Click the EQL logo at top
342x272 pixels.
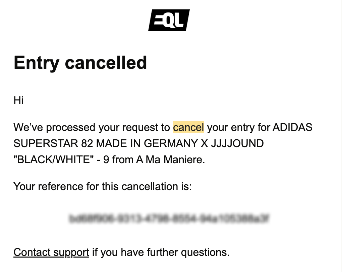coord(169,20)
